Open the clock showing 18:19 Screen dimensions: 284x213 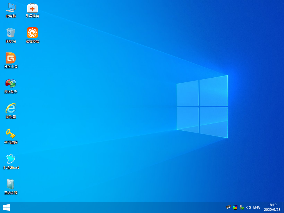272,207
